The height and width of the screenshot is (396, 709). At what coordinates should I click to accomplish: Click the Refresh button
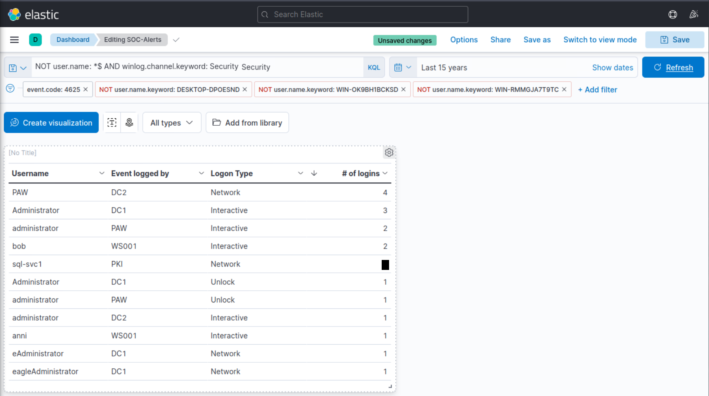point(673,67)
